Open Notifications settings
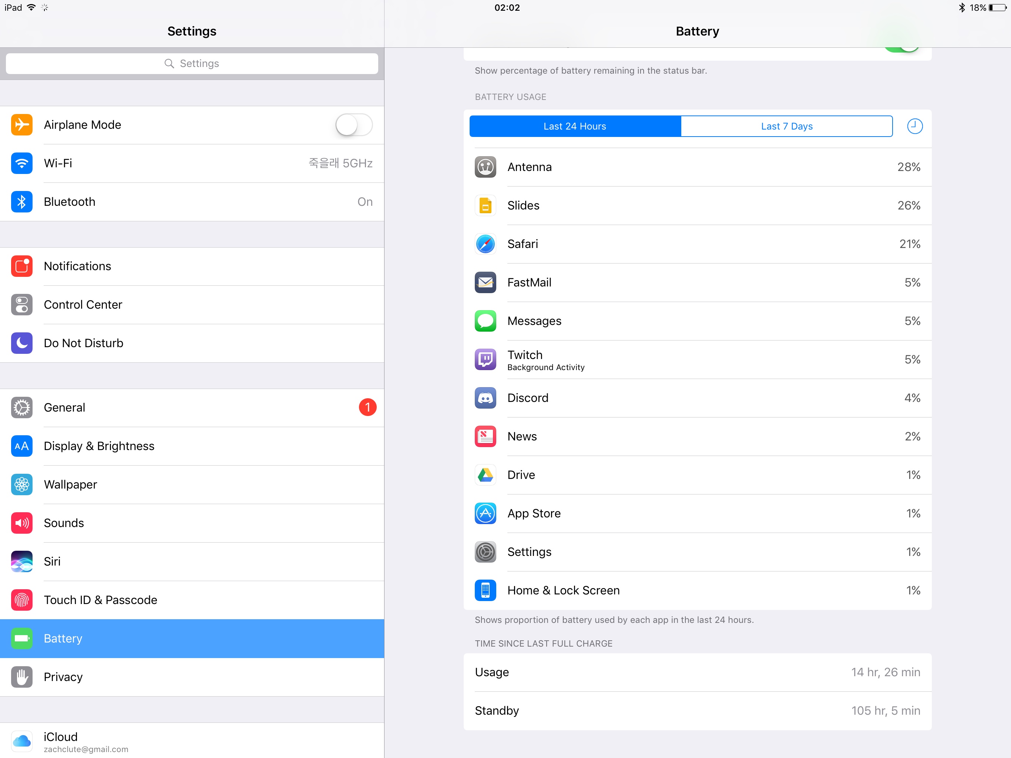This screenshot has width=1011, height=758. coord(192,266)
